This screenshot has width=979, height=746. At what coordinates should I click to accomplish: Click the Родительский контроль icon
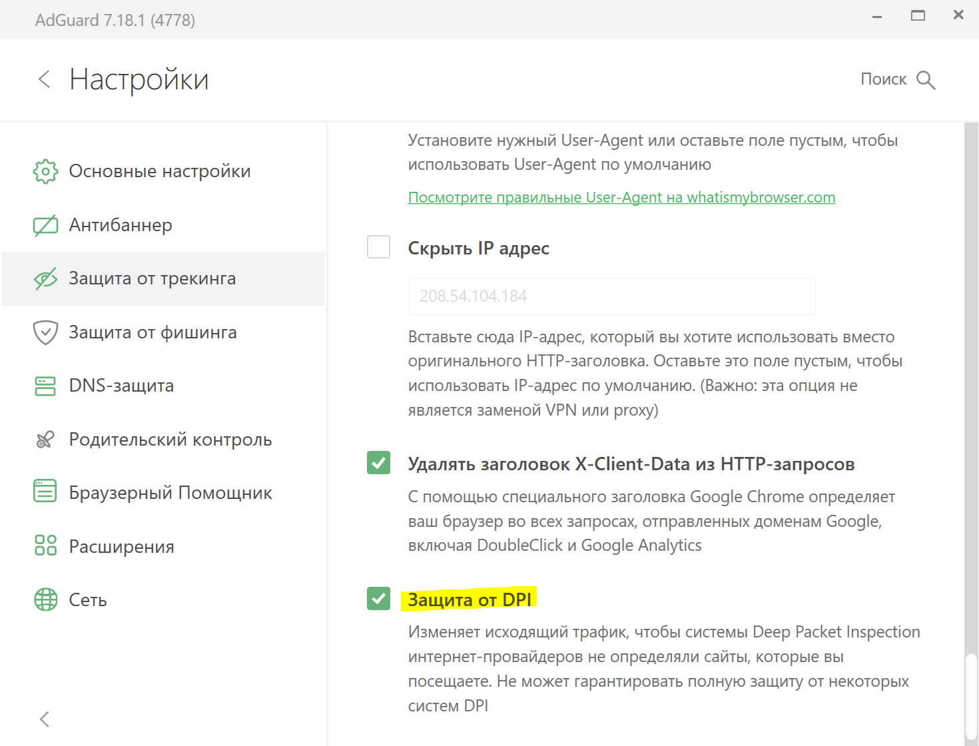pos(45,440)
